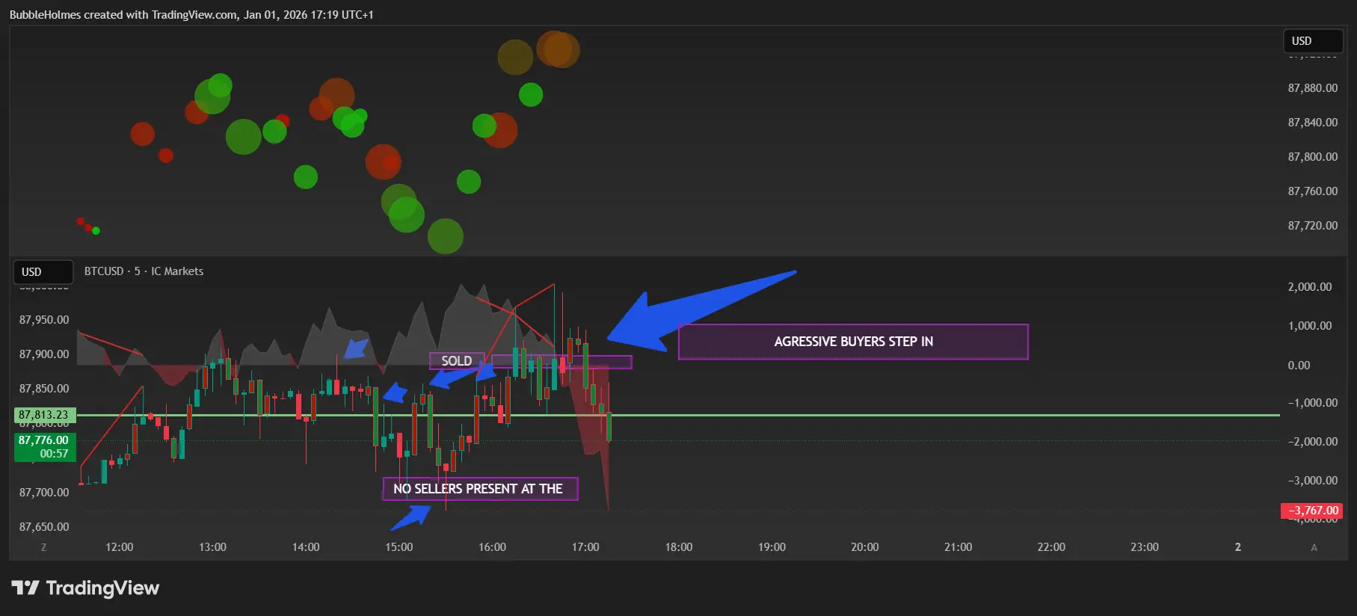
Task: Click the 87,880.00 price scale label
Action: pos(1312,88)
